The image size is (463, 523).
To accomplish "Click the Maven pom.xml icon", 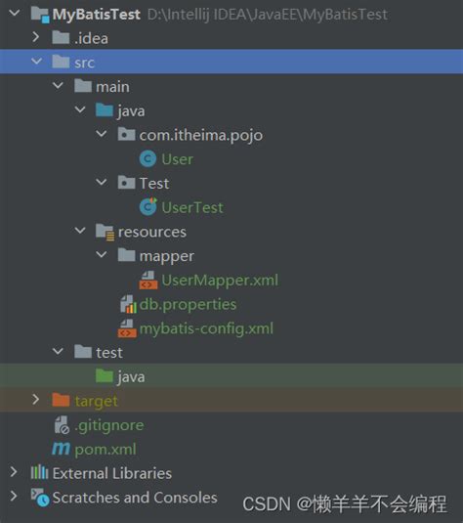I will [x=61, y=449].
